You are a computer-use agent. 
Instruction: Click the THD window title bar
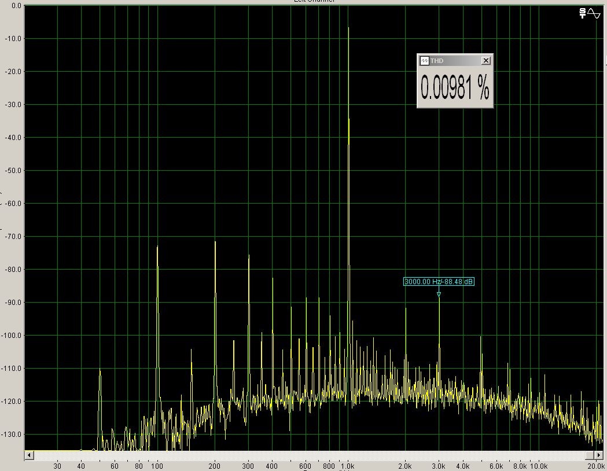[455, 61]
